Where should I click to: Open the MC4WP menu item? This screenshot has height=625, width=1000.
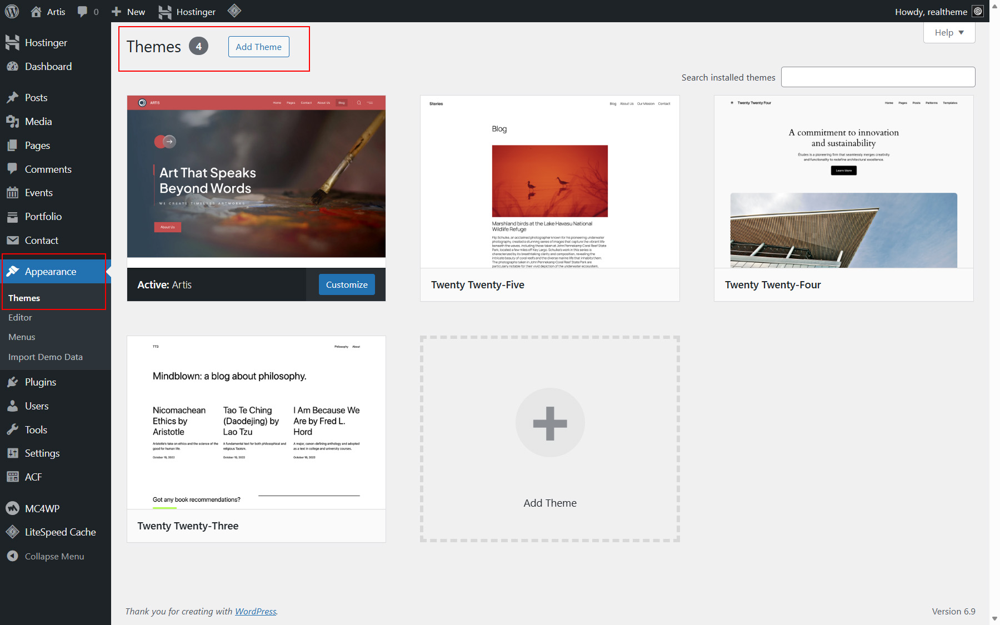point(42,508)
